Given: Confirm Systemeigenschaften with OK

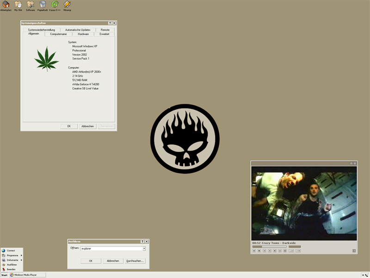Looking at the screenshot, I should 69,126.
